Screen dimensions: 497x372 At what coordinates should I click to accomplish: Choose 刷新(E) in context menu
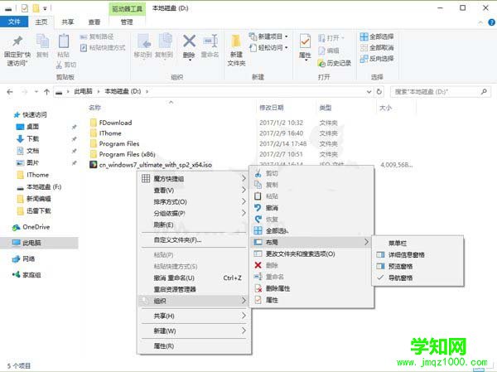click(x=193, y=225)
